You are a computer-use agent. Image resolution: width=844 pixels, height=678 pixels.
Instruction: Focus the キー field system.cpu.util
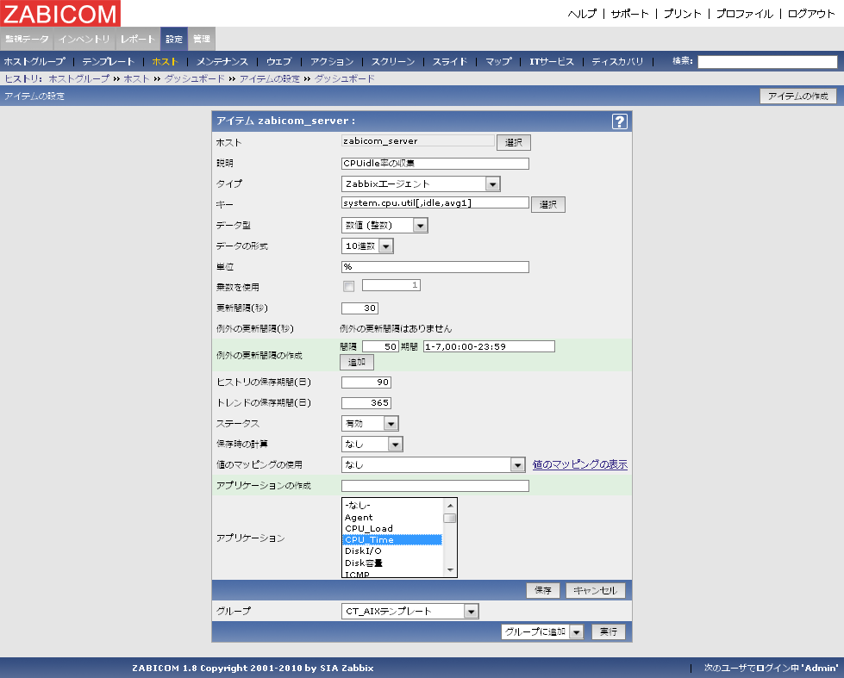tap(435, 202)
